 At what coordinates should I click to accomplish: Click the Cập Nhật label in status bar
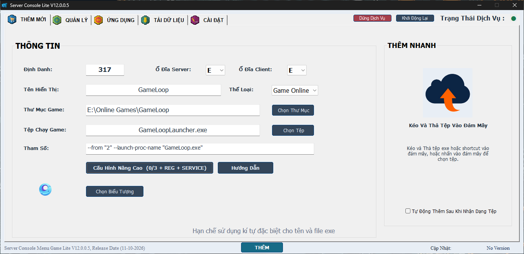441,248
